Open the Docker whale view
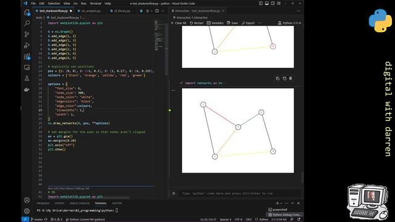Screen dimensions: 395x222 click(27, 89)
